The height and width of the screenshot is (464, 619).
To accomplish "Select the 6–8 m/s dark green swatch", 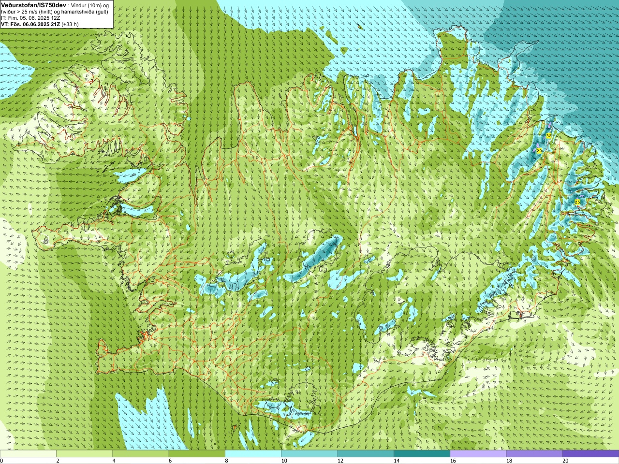I will coord(197,454).
